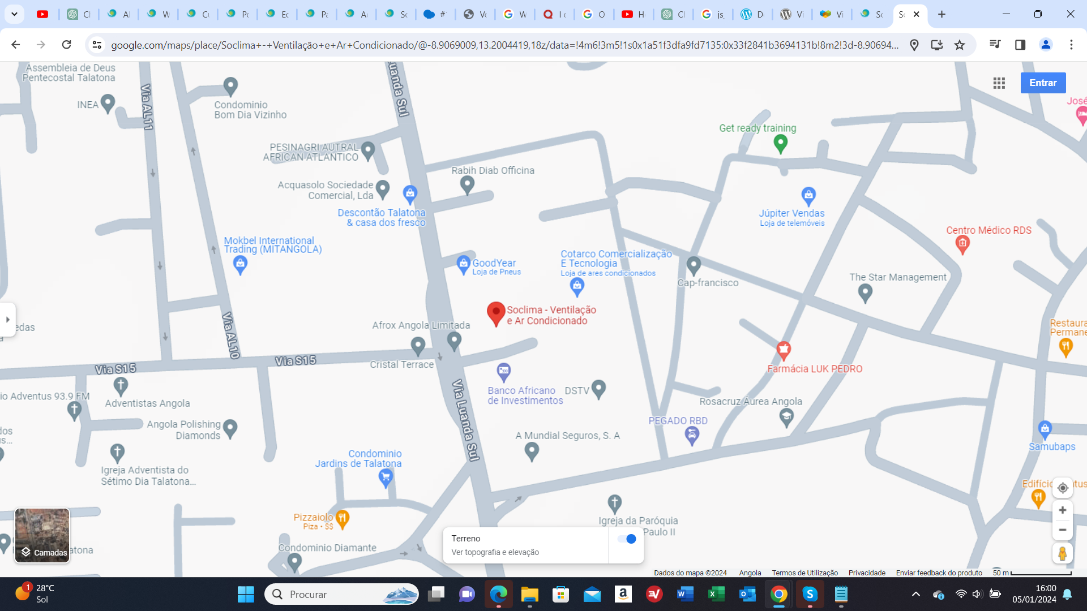Viewport: 1087px width, 611px height.
Task: Open Excel from the taskbar
Action: coord(716,594)
